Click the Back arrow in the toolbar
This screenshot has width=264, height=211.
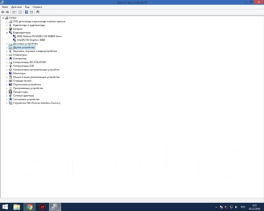3,12
